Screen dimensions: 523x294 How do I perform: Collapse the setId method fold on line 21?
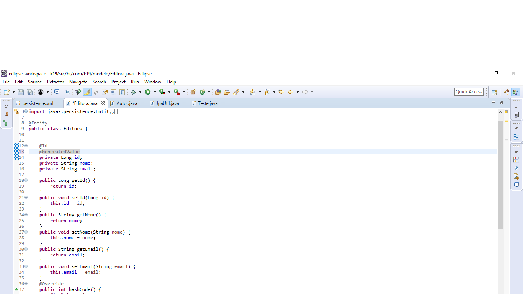pyautogui.click(x=26, y=198)
